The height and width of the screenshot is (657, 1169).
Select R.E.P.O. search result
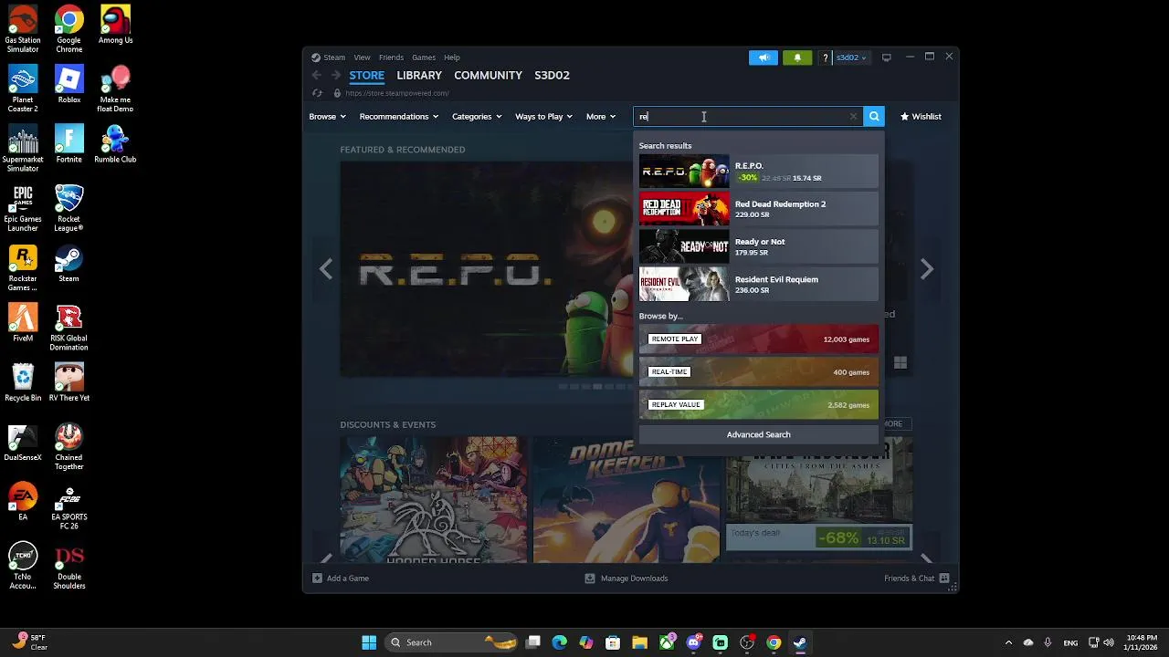click(758, 172)
